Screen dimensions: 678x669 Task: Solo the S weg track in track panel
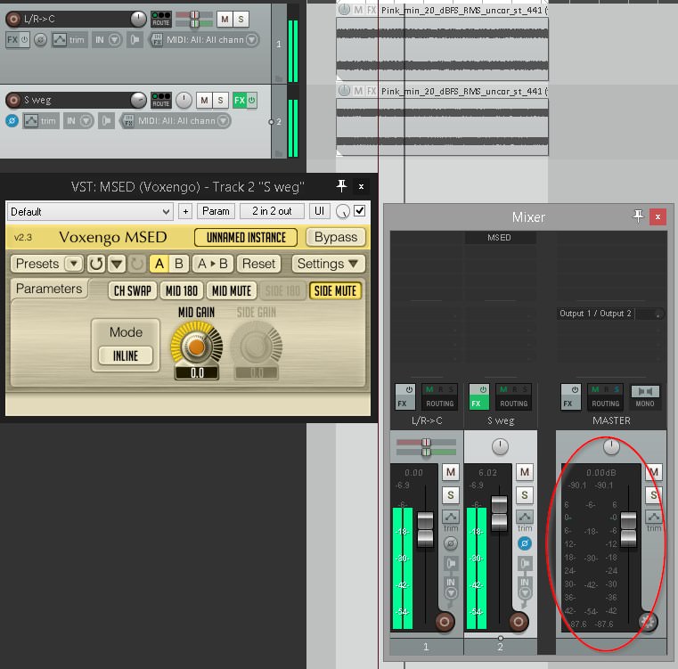coord(221,101)
